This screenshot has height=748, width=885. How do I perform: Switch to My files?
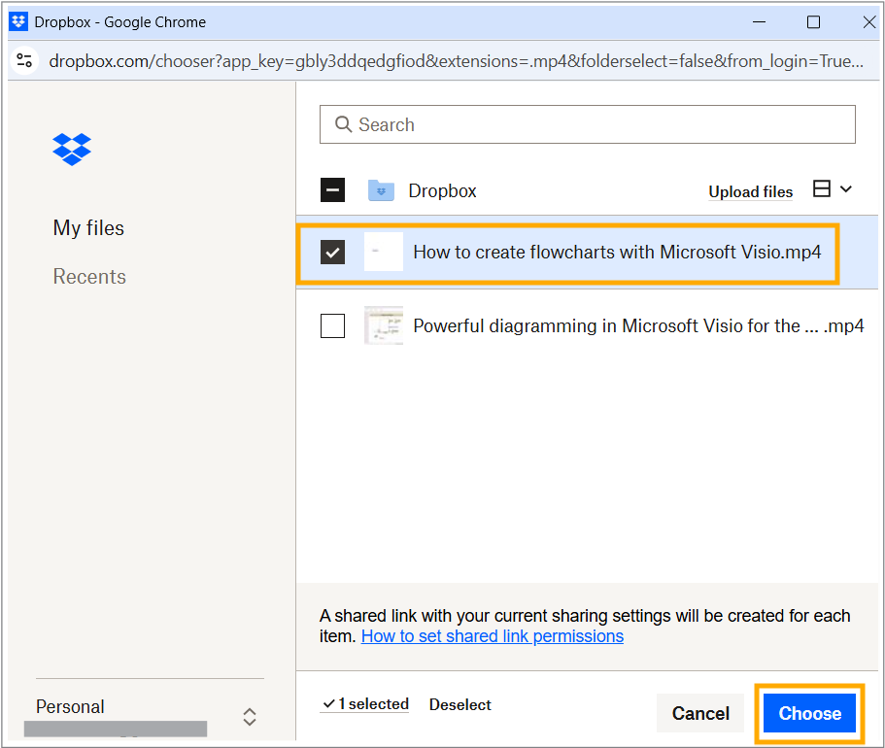(x=88, y=227)
